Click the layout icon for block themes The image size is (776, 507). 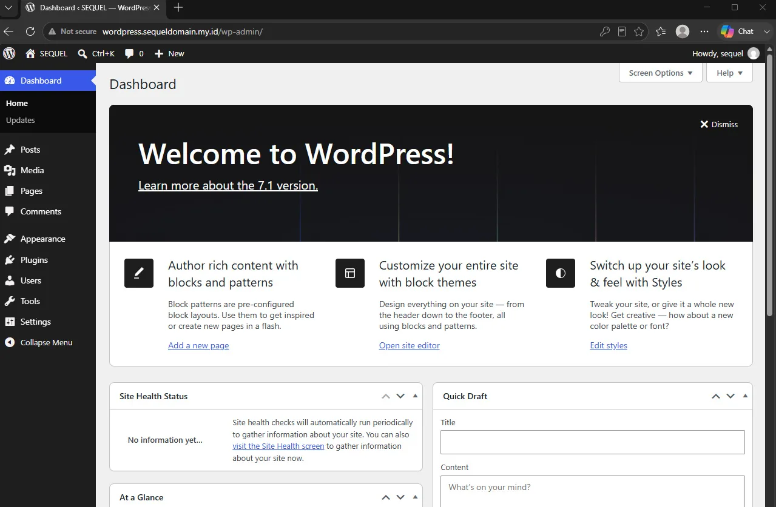[x=350, y=273]
